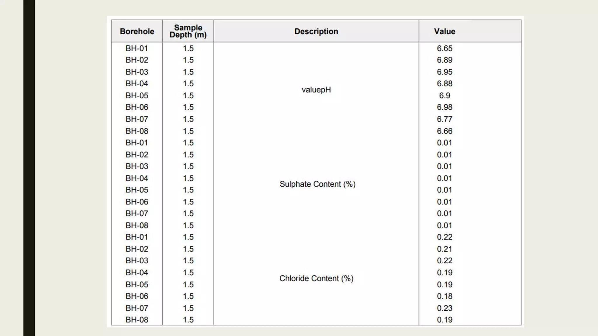Viewport: 598px width, 336px height.
Task: Click the value 6.66
Action: pyautogui.click(x=444, y=131)
